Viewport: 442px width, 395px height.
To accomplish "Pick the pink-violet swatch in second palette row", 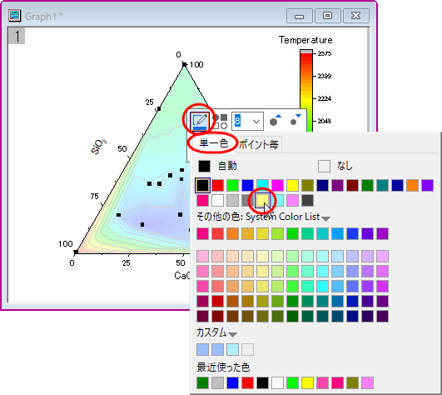I will coord(292,200).
